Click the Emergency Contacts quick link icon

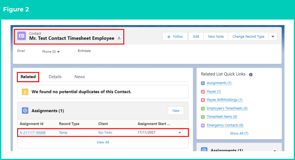click(x=203, y=125)
